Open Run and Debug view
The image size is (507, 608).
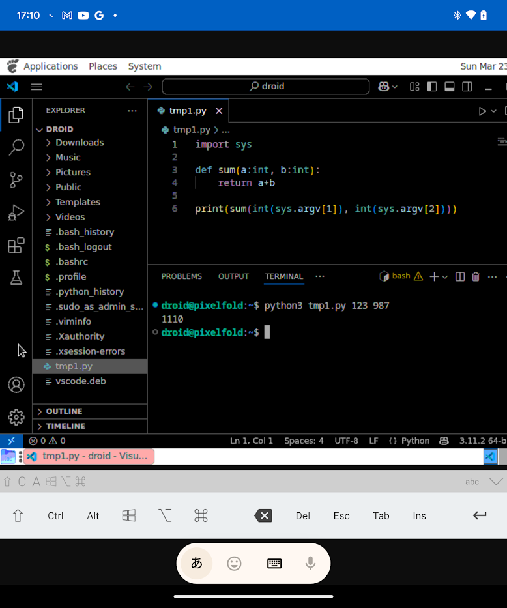pyautogui.click(x=16, y=212)
